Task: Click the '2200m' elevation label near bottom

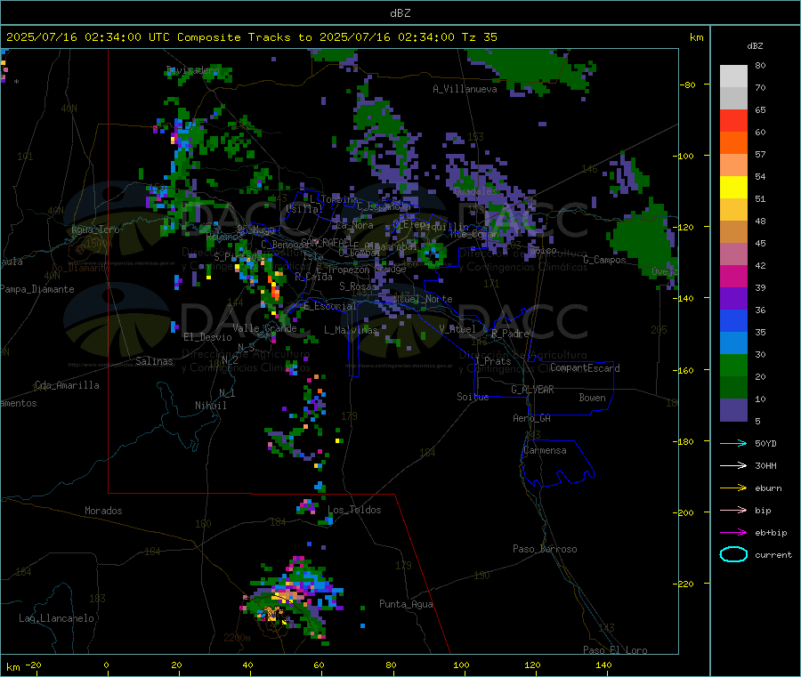Action: [237, 638]
